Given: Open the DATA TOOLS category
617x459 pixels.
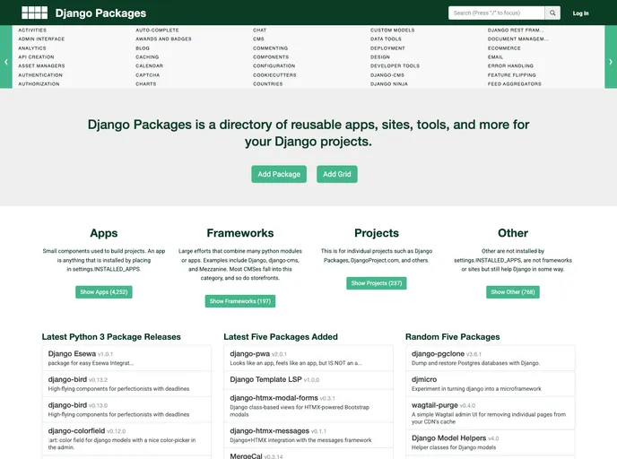Looking at the screenshot, I should point(386,39).
